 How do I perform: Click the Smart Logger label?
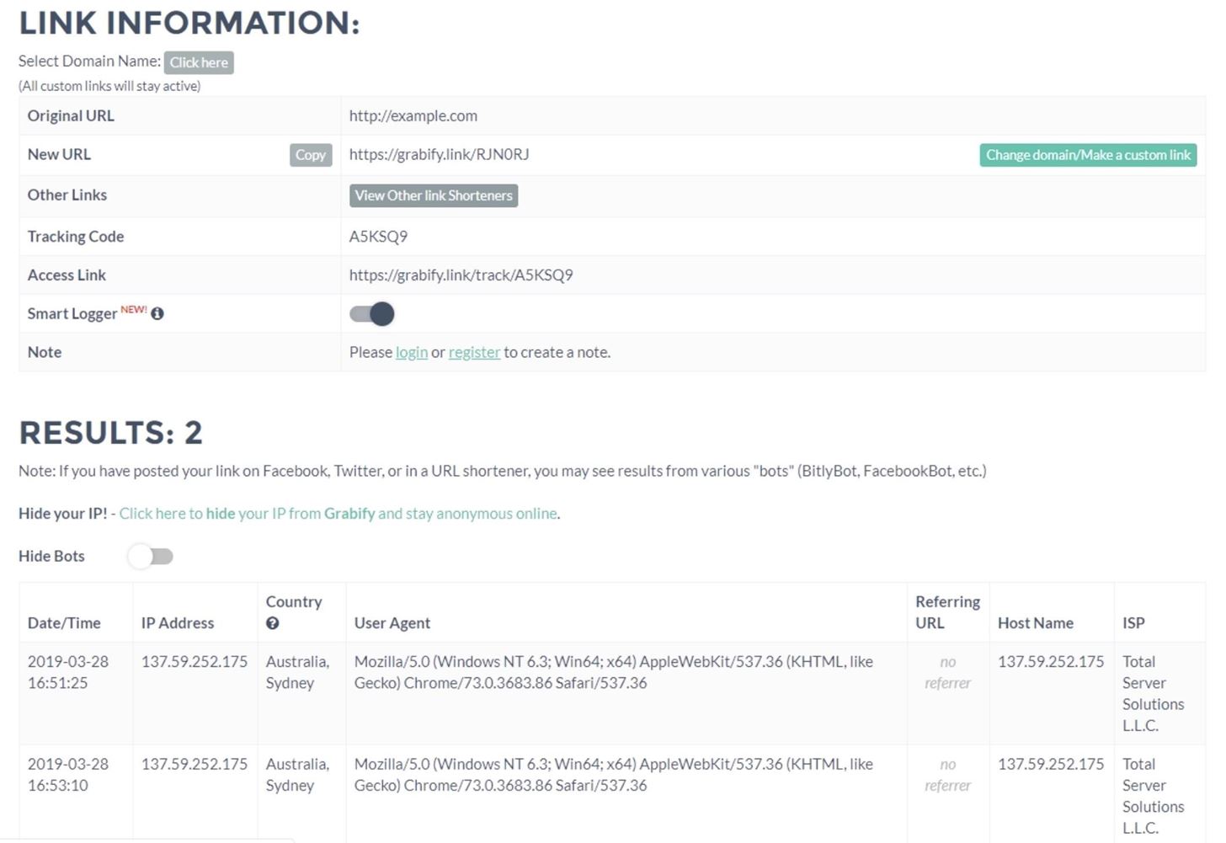(x=72, y=313)
